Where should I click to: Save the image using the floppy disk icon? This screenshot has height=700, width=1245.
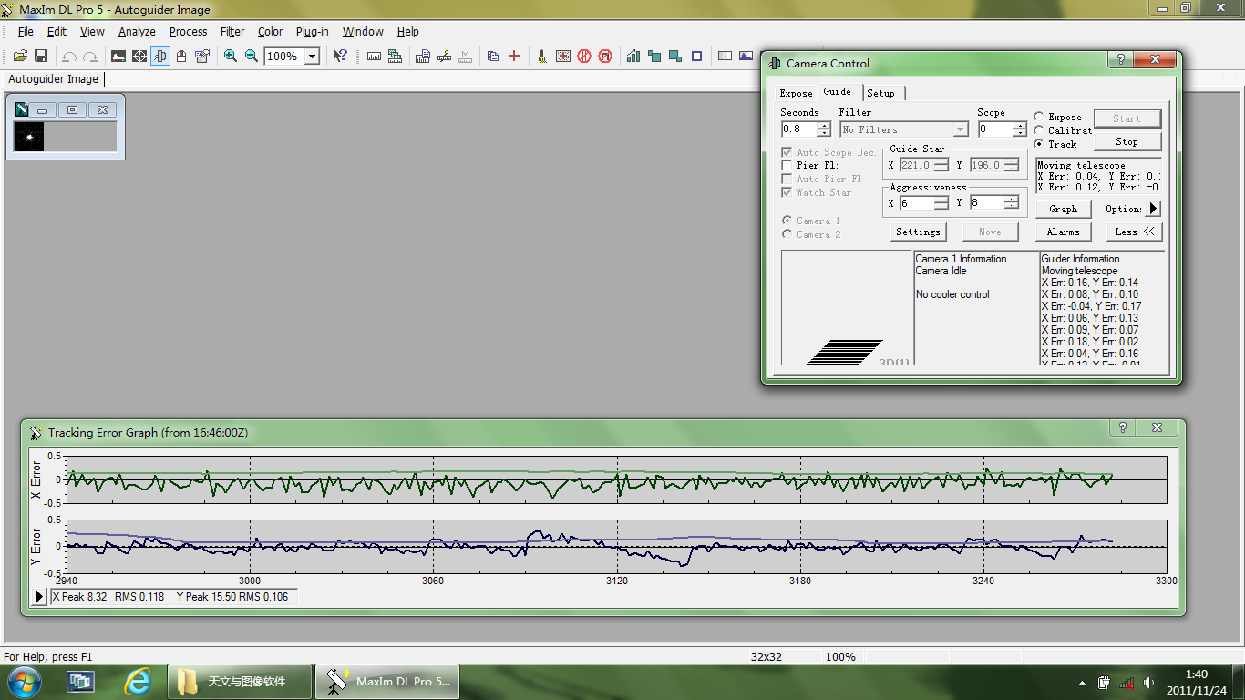pyautogui.click(x=41, y=56)
